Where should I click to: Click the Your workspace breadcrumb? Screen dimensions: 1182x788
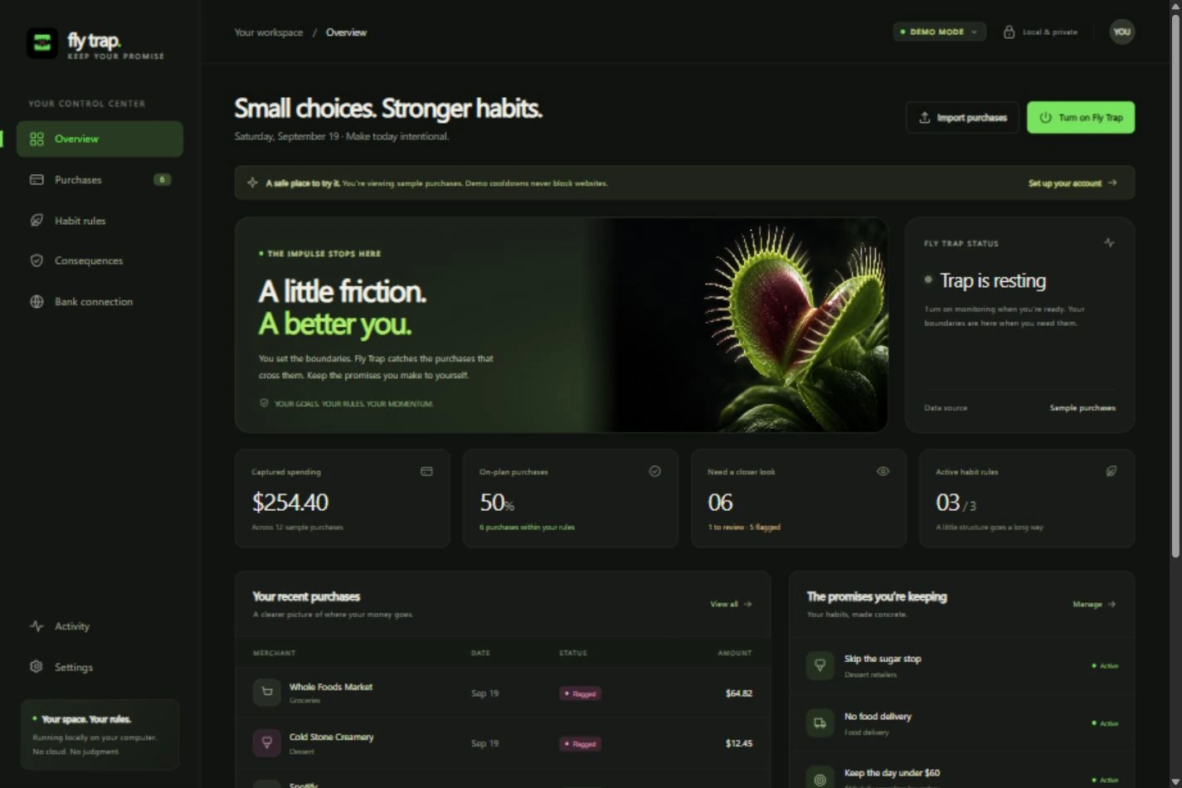point(269,32)
